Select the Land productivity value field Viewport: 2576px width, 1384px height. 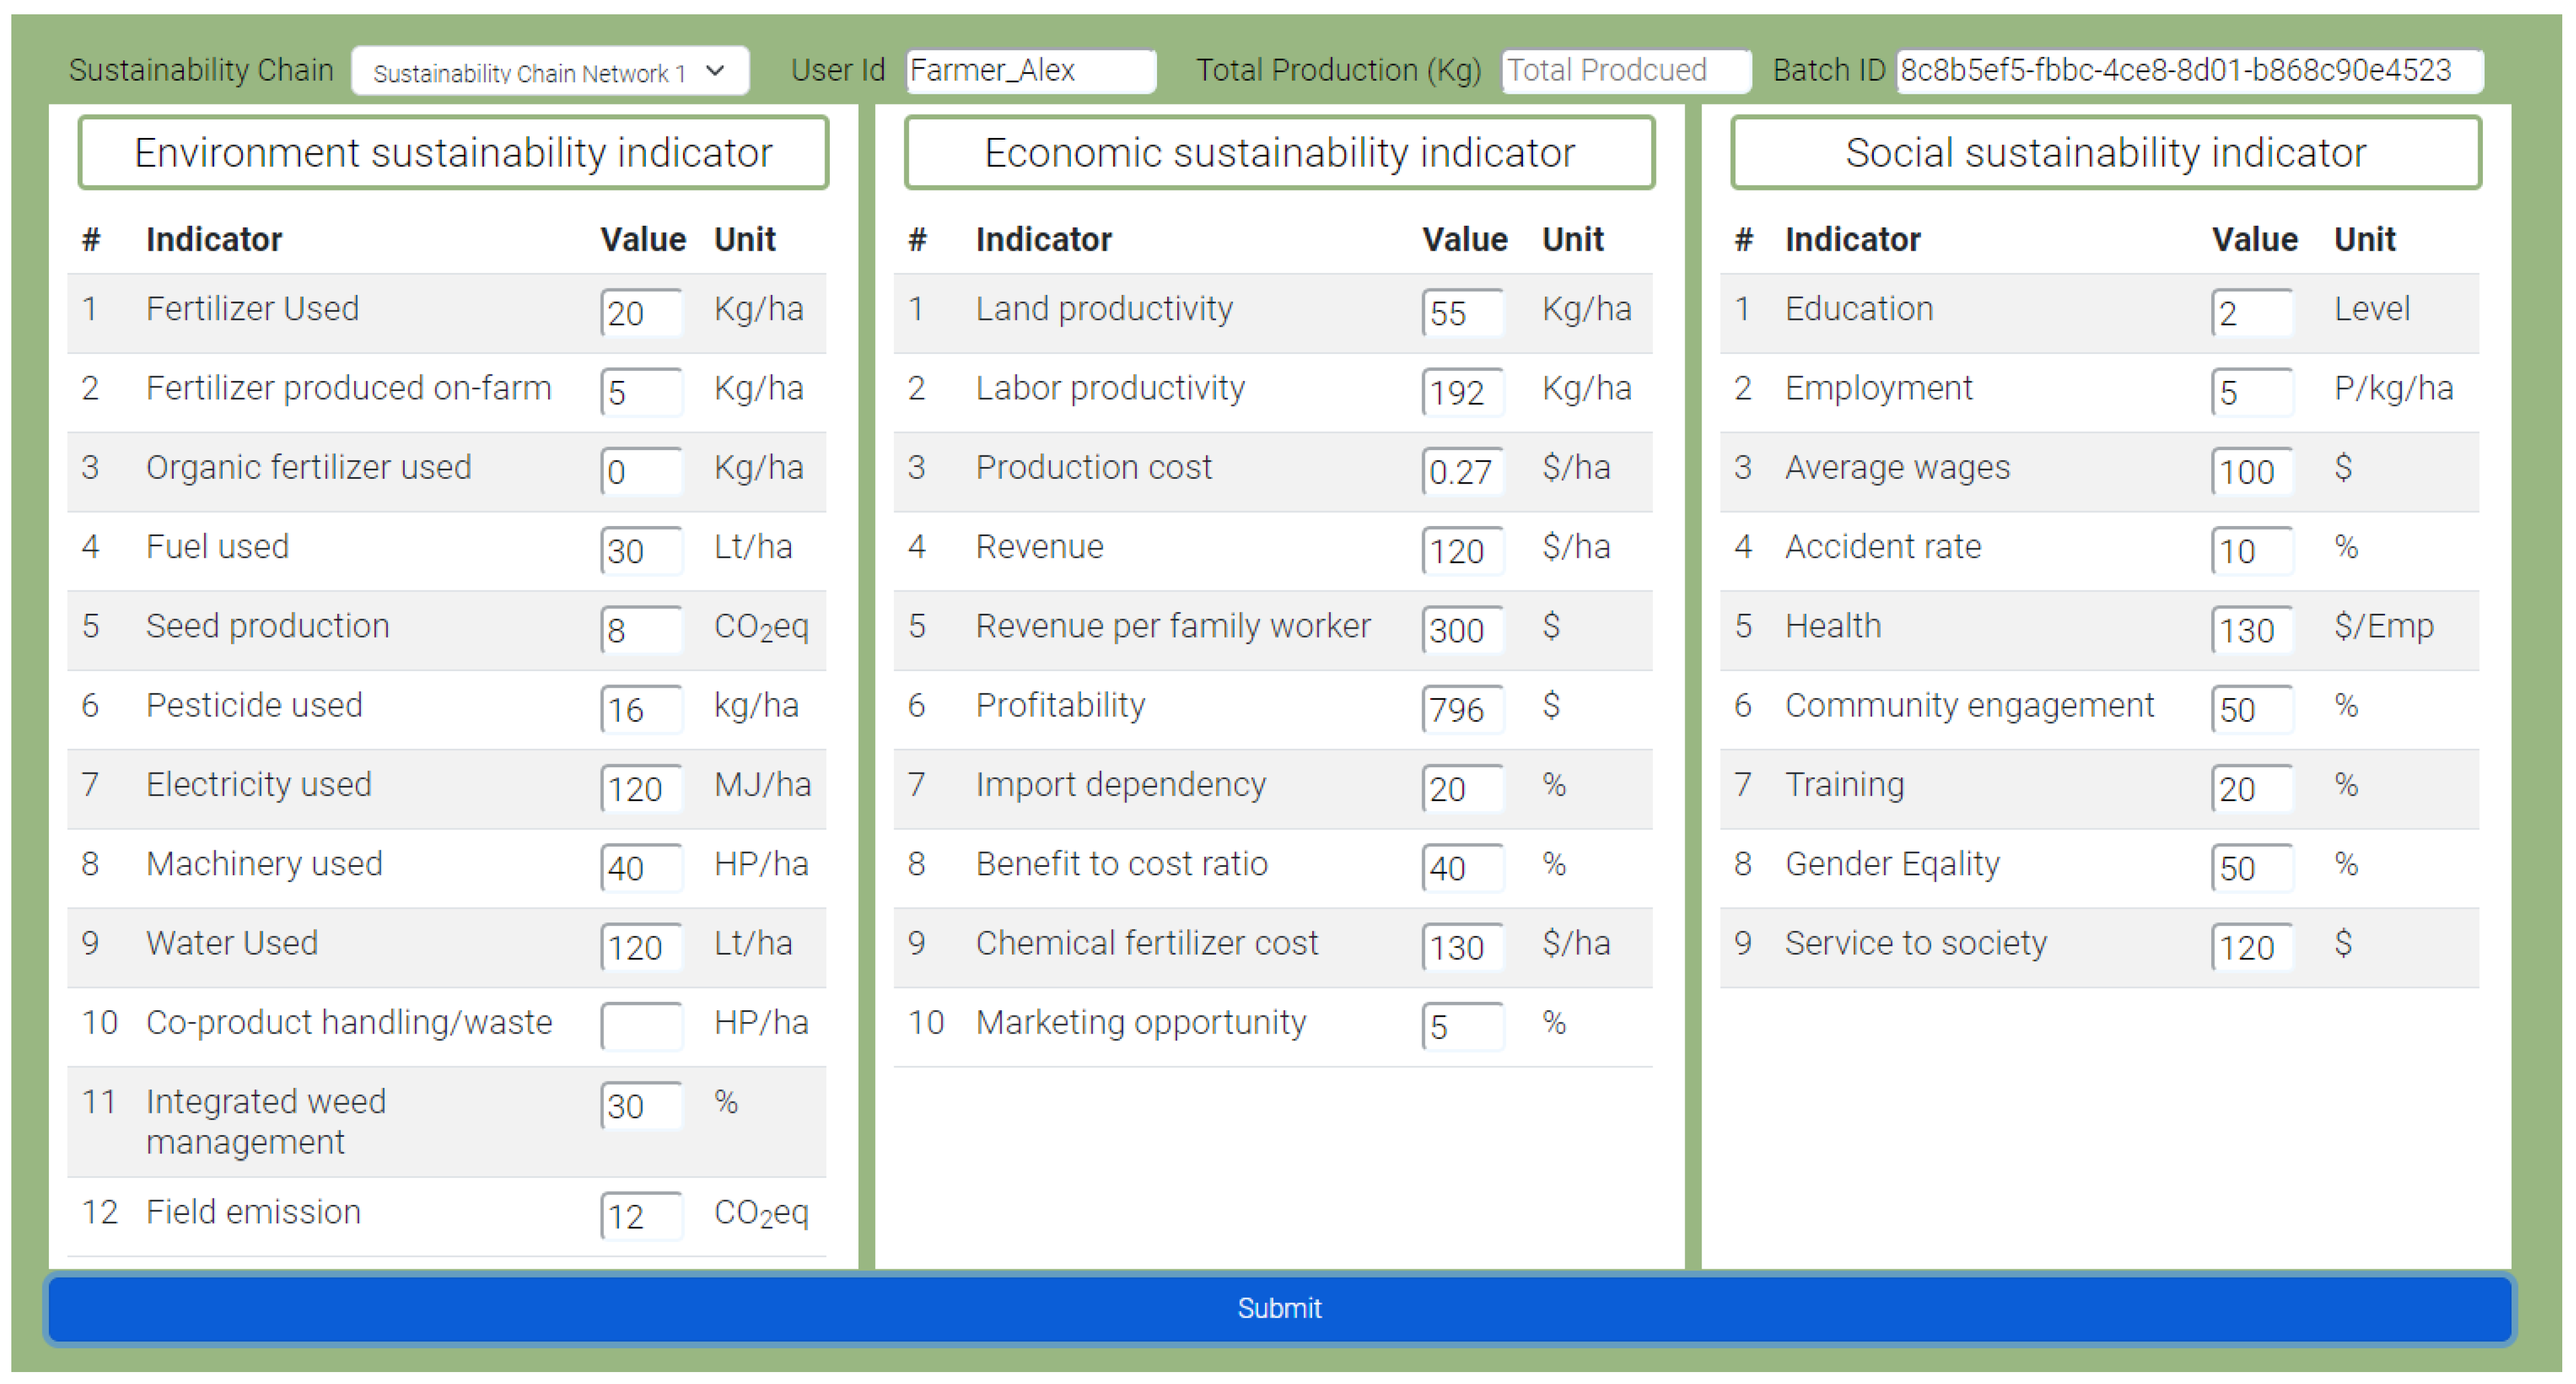click(x=1462, y=313)
